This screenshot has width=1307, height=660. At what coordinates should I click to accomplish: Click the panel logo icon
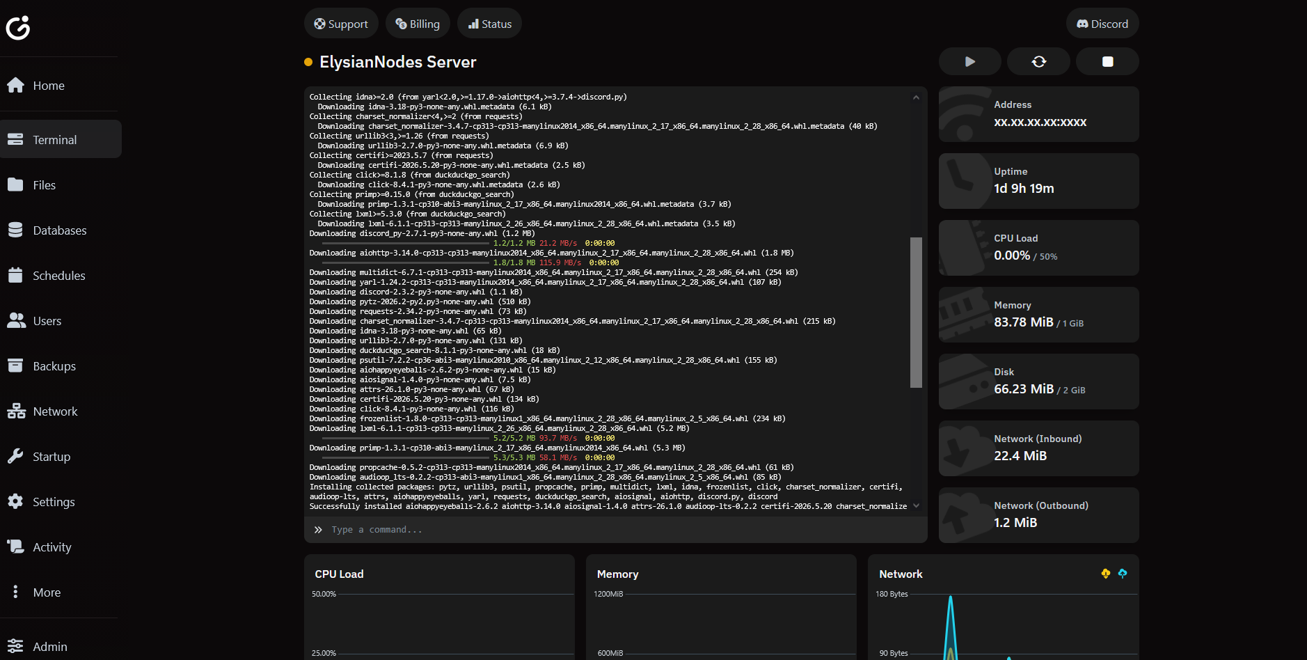click(x=18, y=28)
